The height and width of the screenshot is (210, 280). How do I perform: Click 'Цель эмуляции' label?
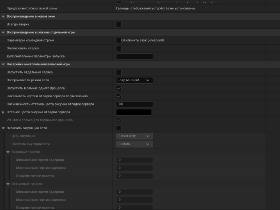coord(23,136)
